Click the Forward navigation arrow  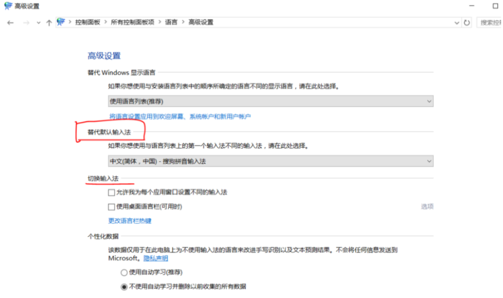pyautogui.click(x=25, y=22)
